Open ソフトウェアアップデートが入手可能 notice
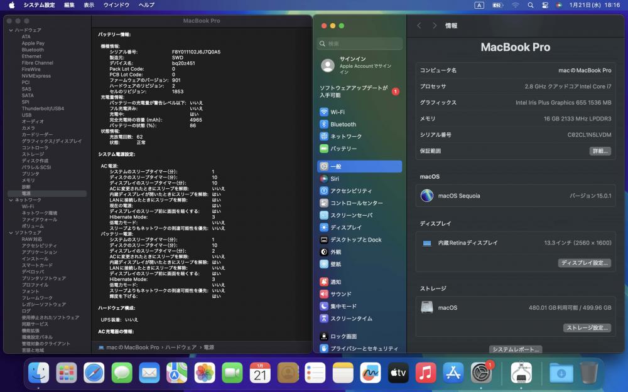Viewport: 628px width, 392px height. pos(359,92)
